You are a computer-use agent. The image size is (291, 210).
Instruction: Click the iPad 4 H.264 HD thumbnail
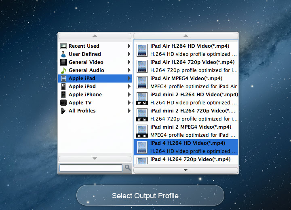coord(142,147)
